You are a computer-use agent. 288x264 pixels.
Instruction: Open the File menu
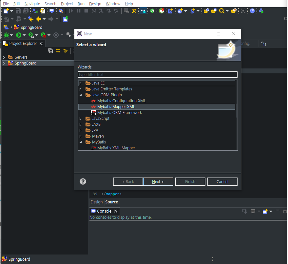6,4
